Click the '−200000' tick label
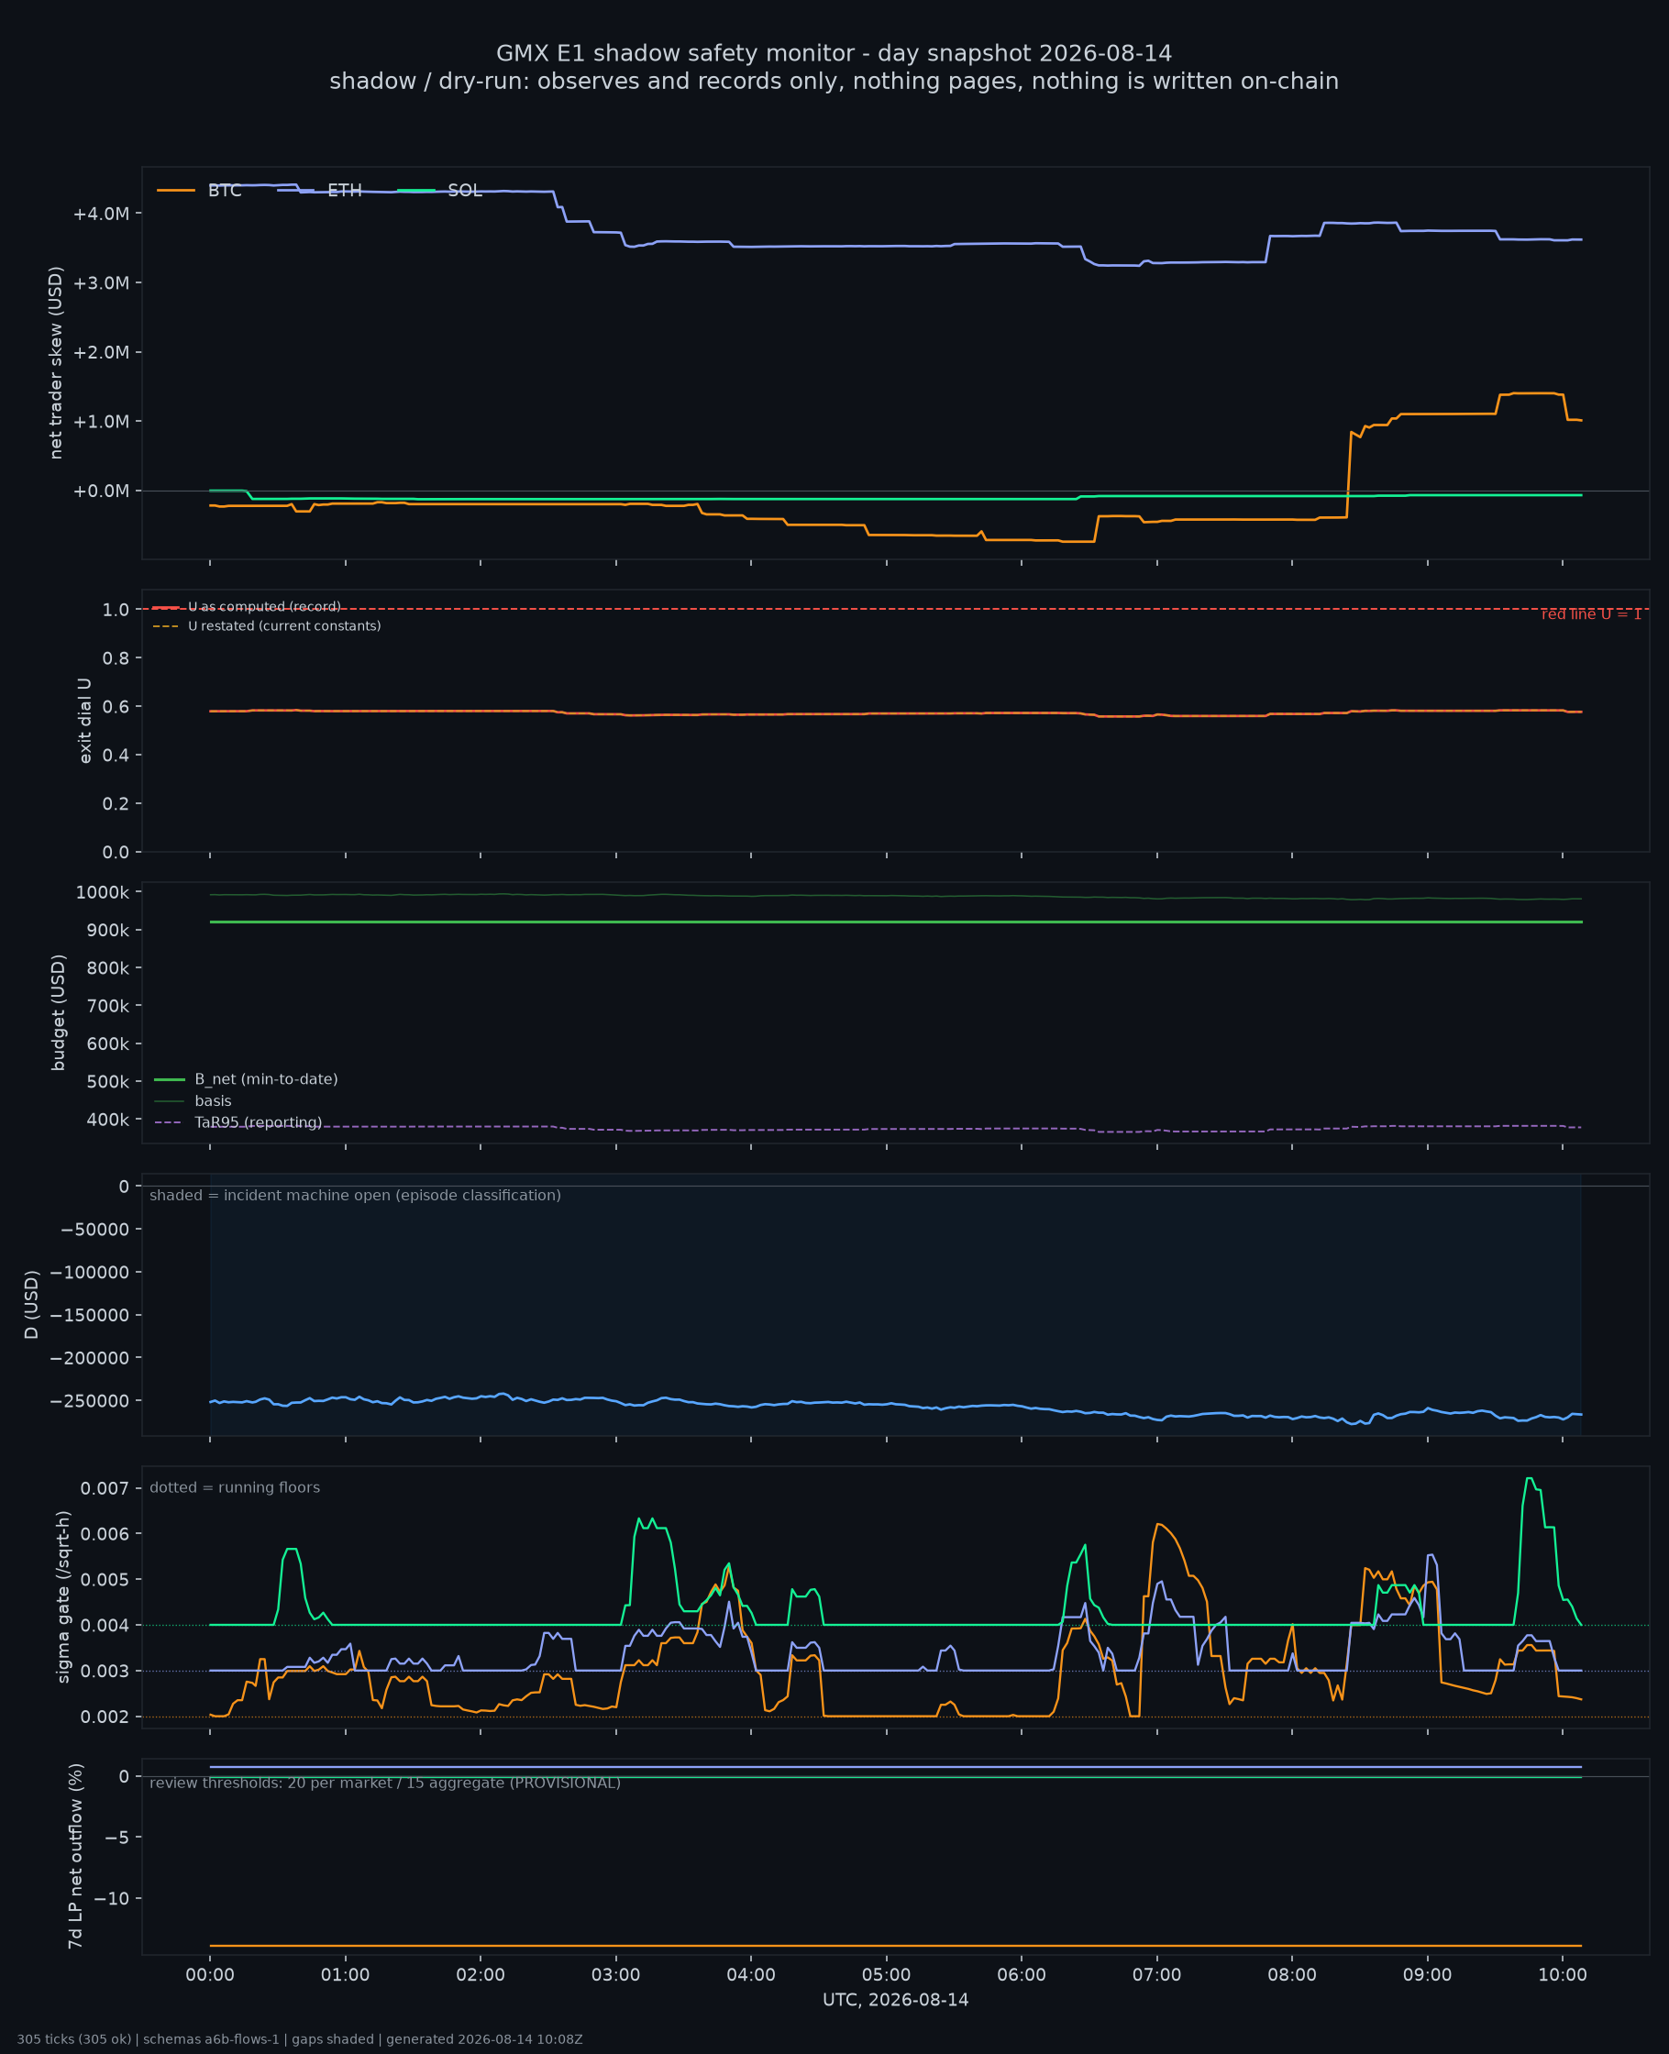The image size is (1669, 2054). [x=90, y=1358]
